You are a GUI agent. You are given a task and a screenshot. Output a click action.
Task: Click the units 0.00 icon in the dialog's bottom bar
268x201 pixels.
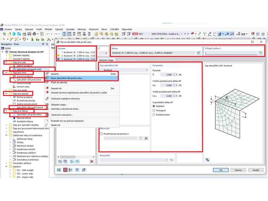pos(59,170)
